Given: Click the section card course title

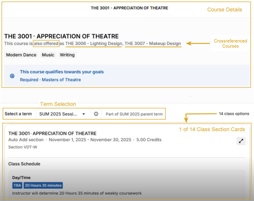Looking at the screenshot, I should point(52,133).
